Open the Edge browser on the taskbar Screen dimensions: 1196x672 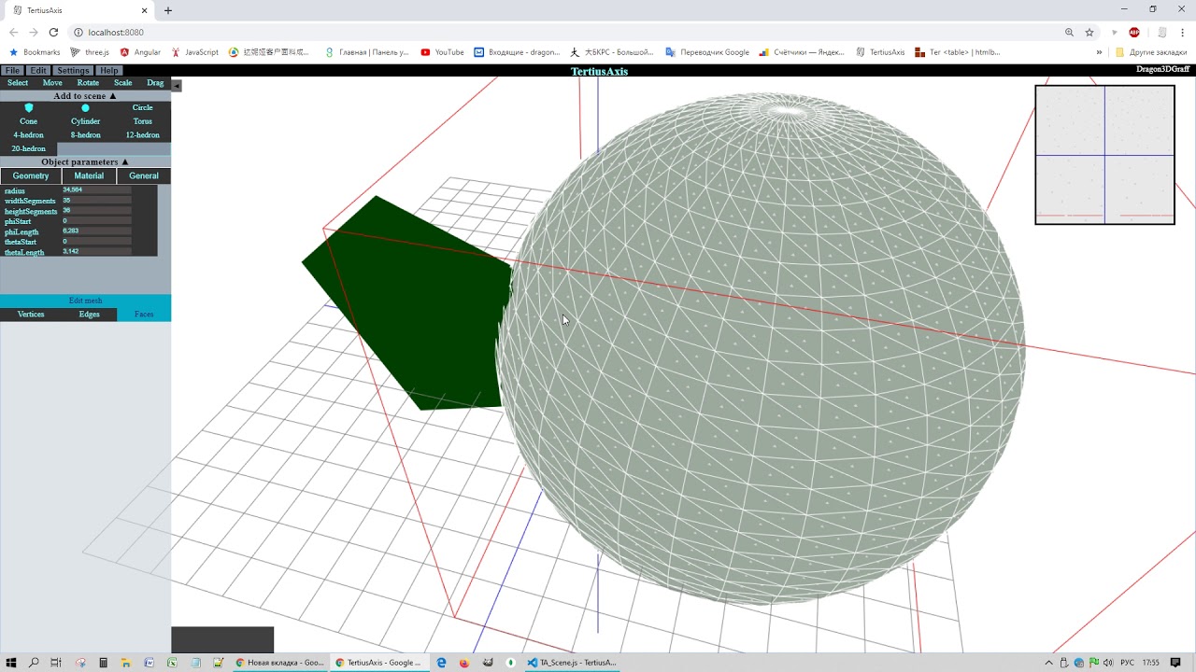(x=442, y=663)
